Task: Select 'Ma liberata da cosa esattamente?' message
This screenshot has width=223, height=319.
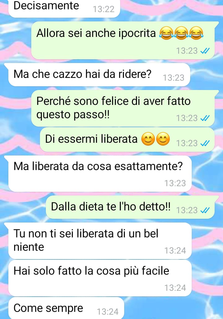Action: click(x=100, y=173)
